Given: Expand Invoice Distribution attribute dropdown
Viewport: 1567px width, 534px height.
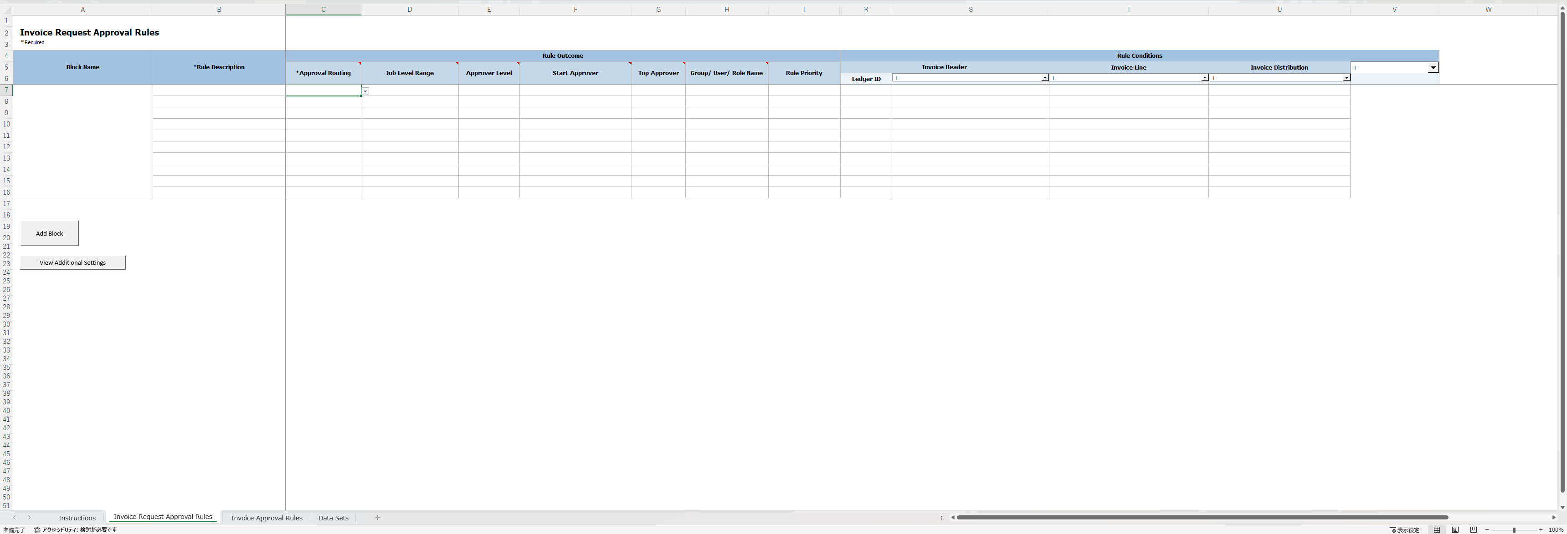Looking at the screenshot, I should coord(1346,78).
